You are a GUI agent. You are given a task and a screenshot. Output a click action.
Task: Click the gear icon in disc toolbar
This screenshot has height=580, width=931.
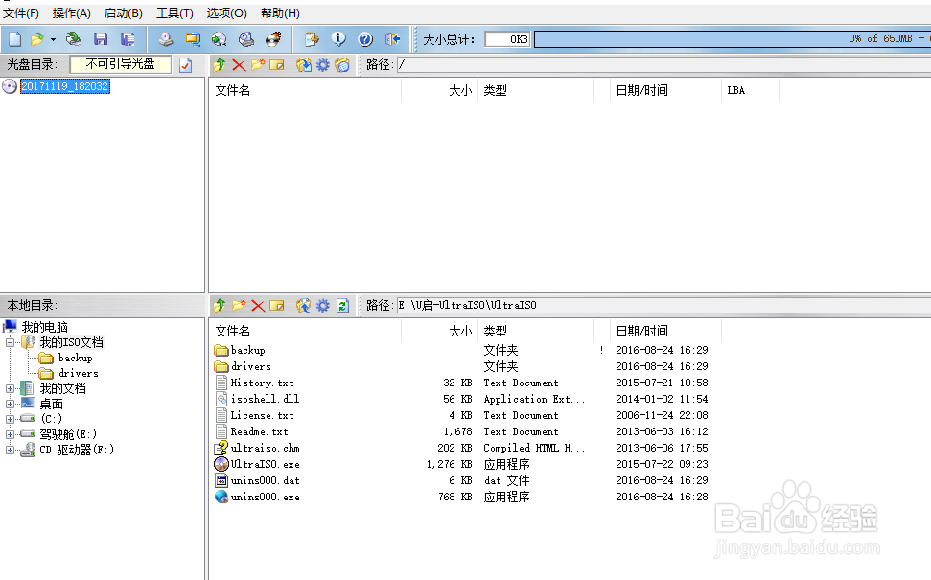[322, 64]
